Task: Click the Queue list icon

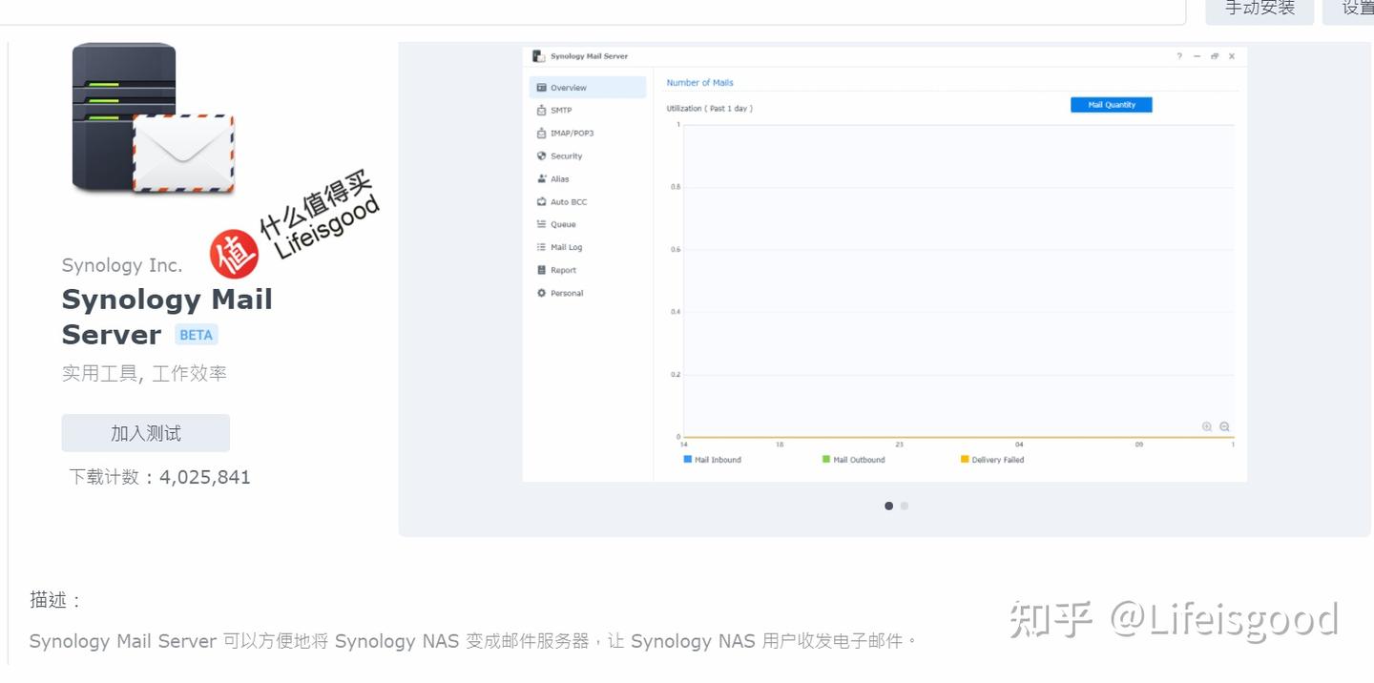Action: click(541, 225)
